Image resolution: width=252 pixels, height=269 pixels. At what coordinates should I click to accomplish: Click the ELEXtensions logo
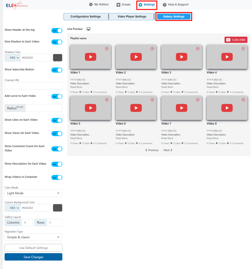[x=17, y=5]
